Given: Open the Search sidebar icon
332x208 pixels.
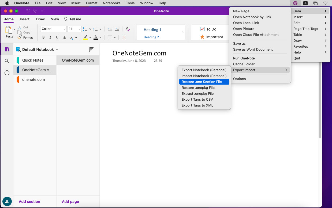Looking at the screenshot, I should tap(7, 61).
